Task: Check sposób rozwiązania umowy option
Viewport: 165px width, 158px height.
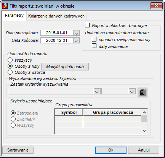Action: pyautogui.click(x=94, y=39)
